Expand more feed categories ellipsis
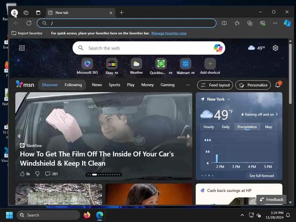Screen dimensions: 296x222 tap(188, 85)
